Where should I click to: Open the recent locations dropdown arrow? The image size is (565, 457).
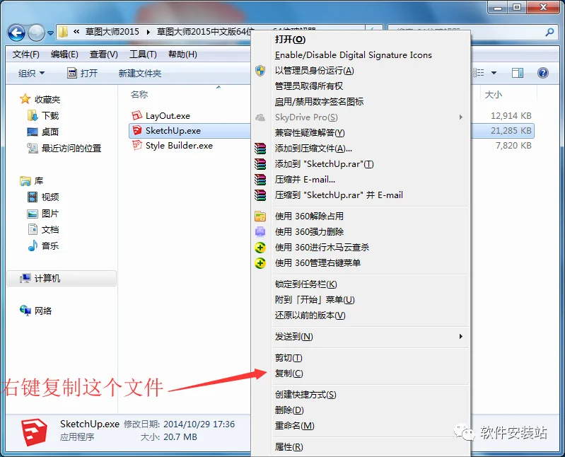click(50, 33)
